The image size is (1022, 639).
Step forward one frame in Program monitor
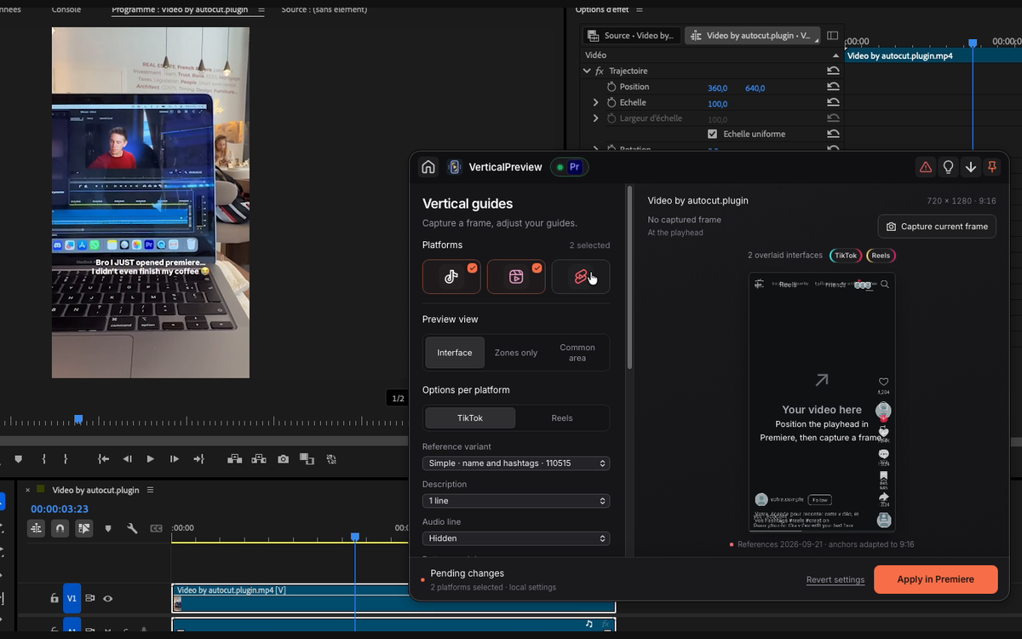pos(175,459)
